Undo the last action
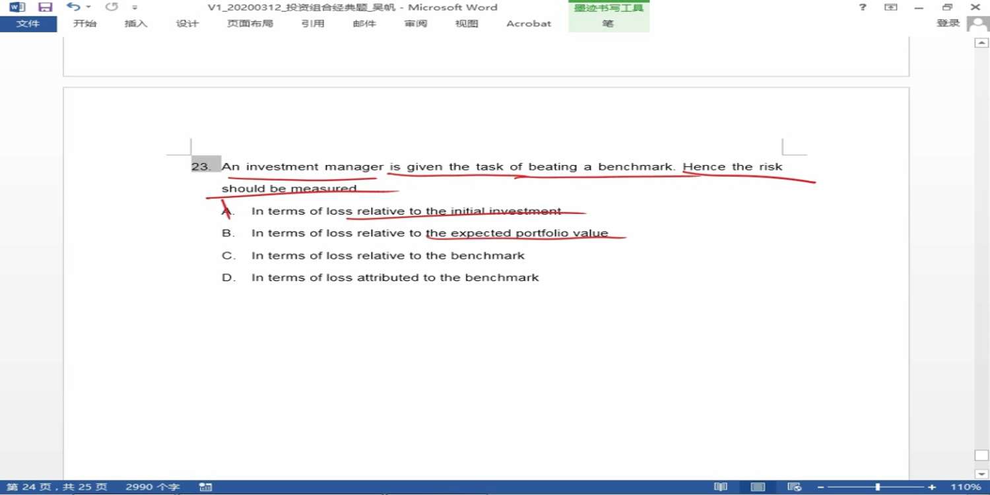Image resolution: width=990 pixels, height=495 pixels. click(x=73, y=7)
